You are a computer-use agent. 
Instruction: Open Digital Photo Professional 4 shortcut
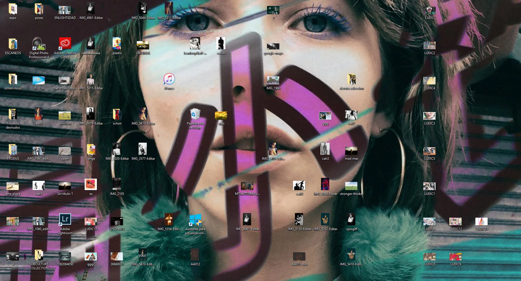coord(39,43)
